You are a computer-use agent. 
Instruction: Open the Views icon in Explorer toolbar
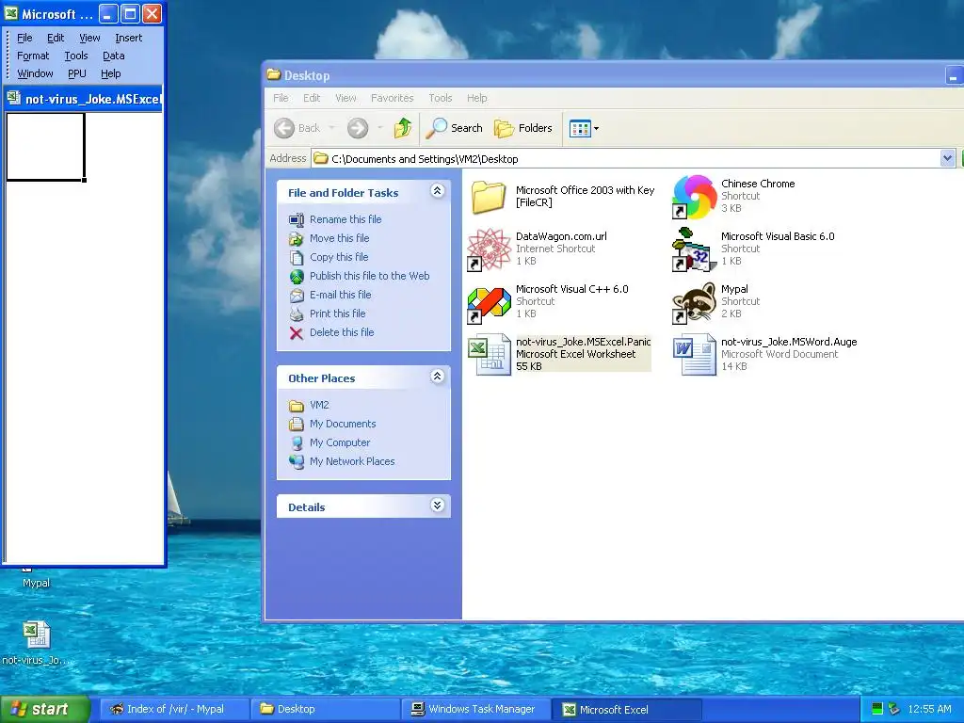click(x=580, y=128)
